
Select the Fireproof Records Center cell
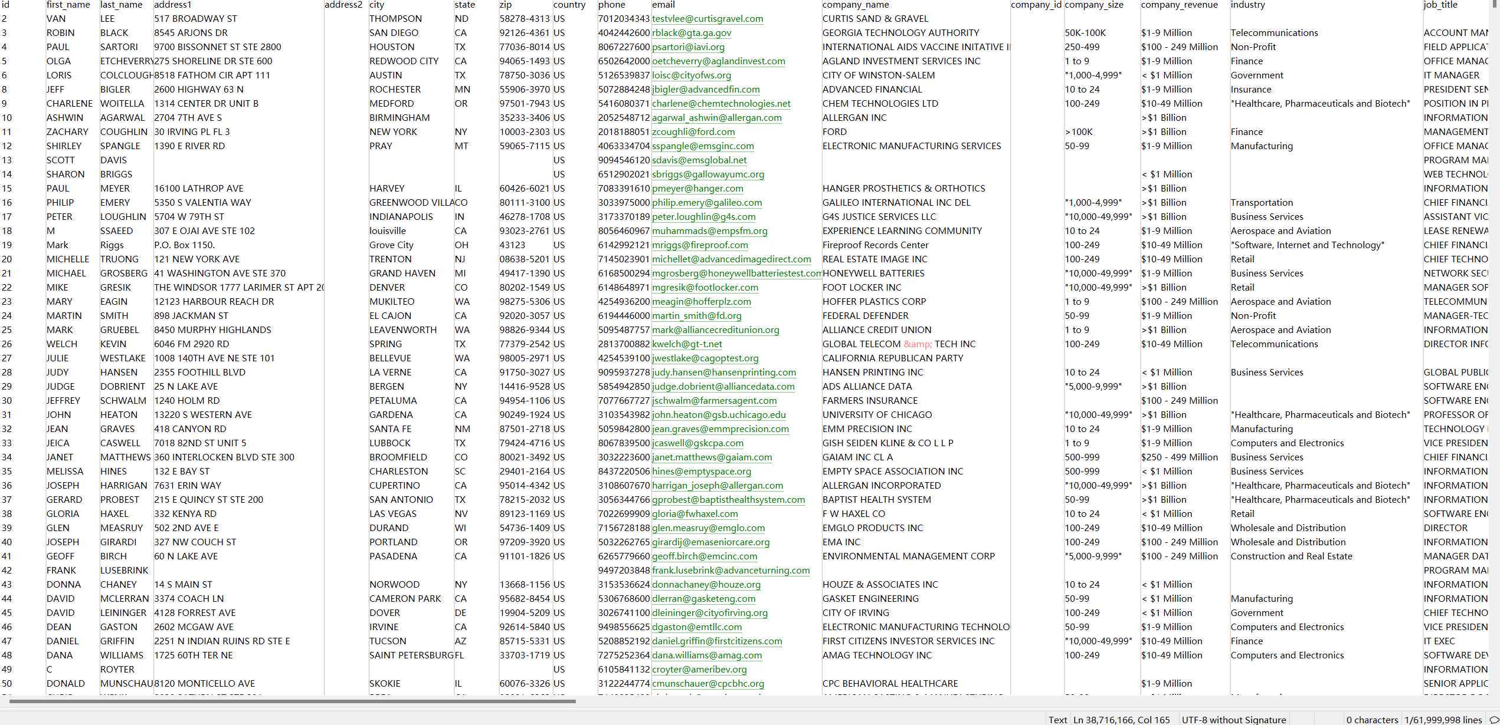pyautogui.click(x=875, y=245)
